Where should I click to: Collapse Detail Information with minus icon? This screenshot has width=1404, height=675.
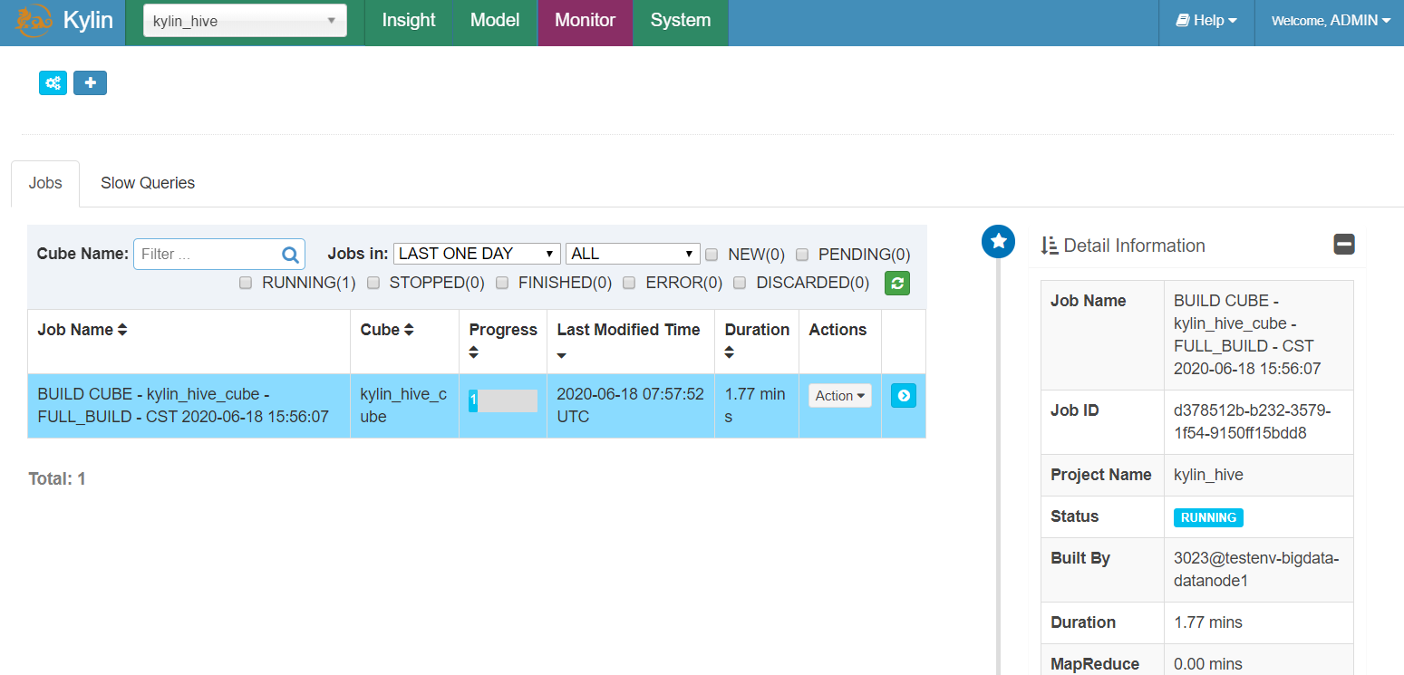pos(1344,244)
